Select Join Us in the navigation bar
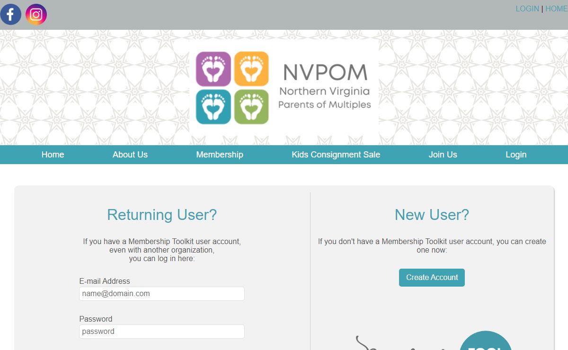 [x=443, y=155]
